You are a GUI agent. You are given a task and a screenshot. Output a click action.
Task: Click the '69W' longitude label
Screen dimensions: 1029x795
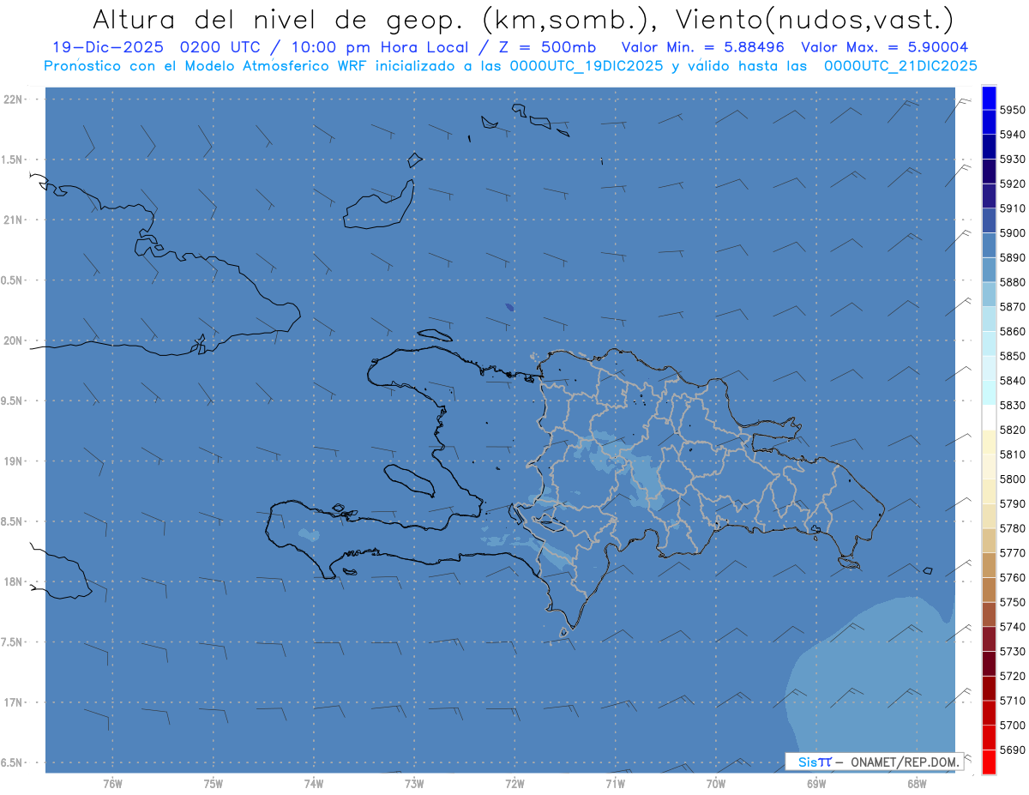click(x=816, y=784)
